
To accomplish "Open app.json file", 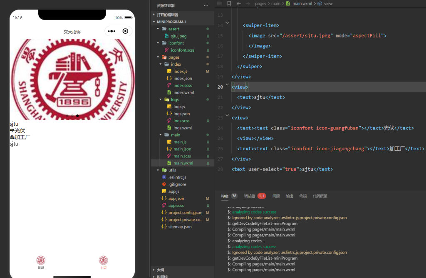I will [x=176, y=199].
